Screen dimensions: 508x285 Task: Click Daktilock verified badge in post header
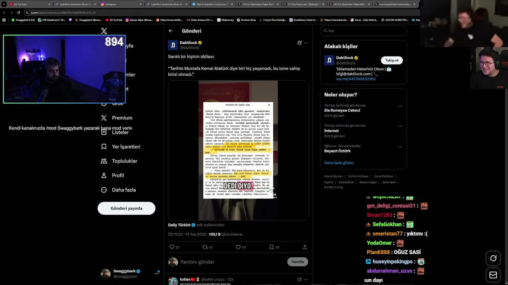pos(200,43)
